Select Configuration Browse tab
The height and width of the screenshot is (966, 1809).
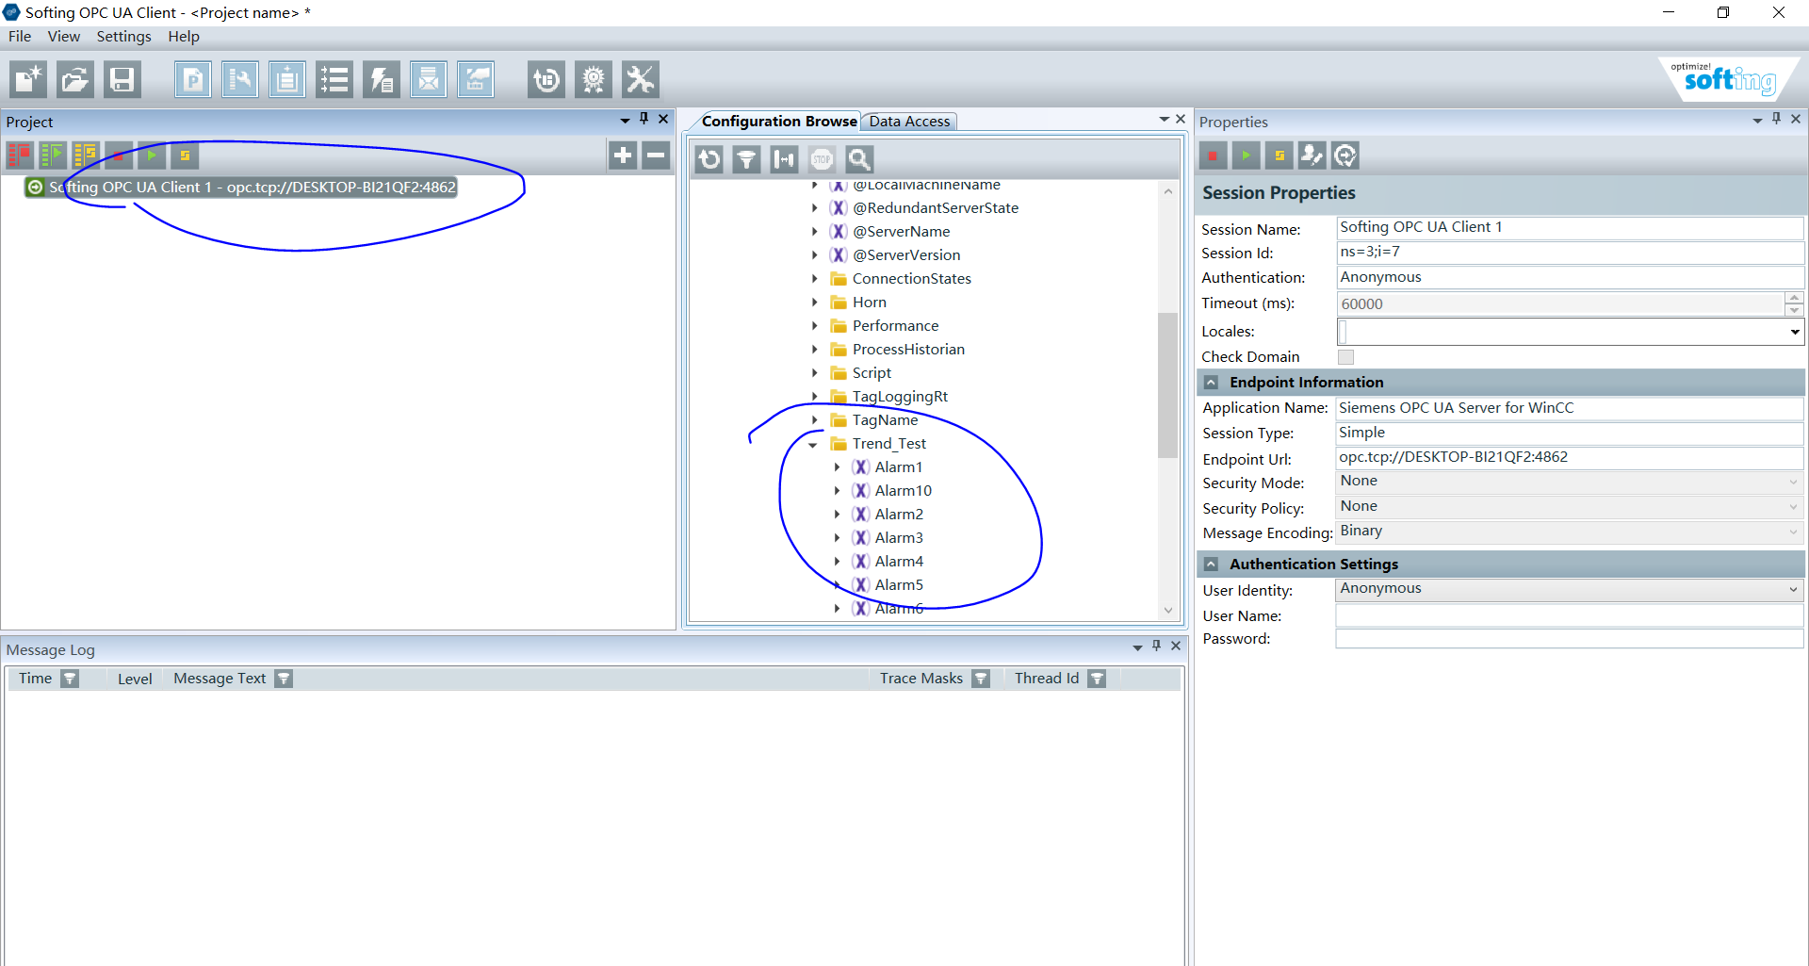click(x=779, y=122)
